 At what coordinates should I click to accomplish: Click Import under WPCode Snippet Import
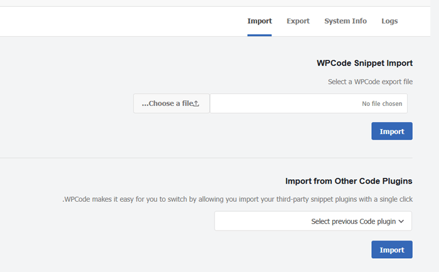(x=392, y=131)
